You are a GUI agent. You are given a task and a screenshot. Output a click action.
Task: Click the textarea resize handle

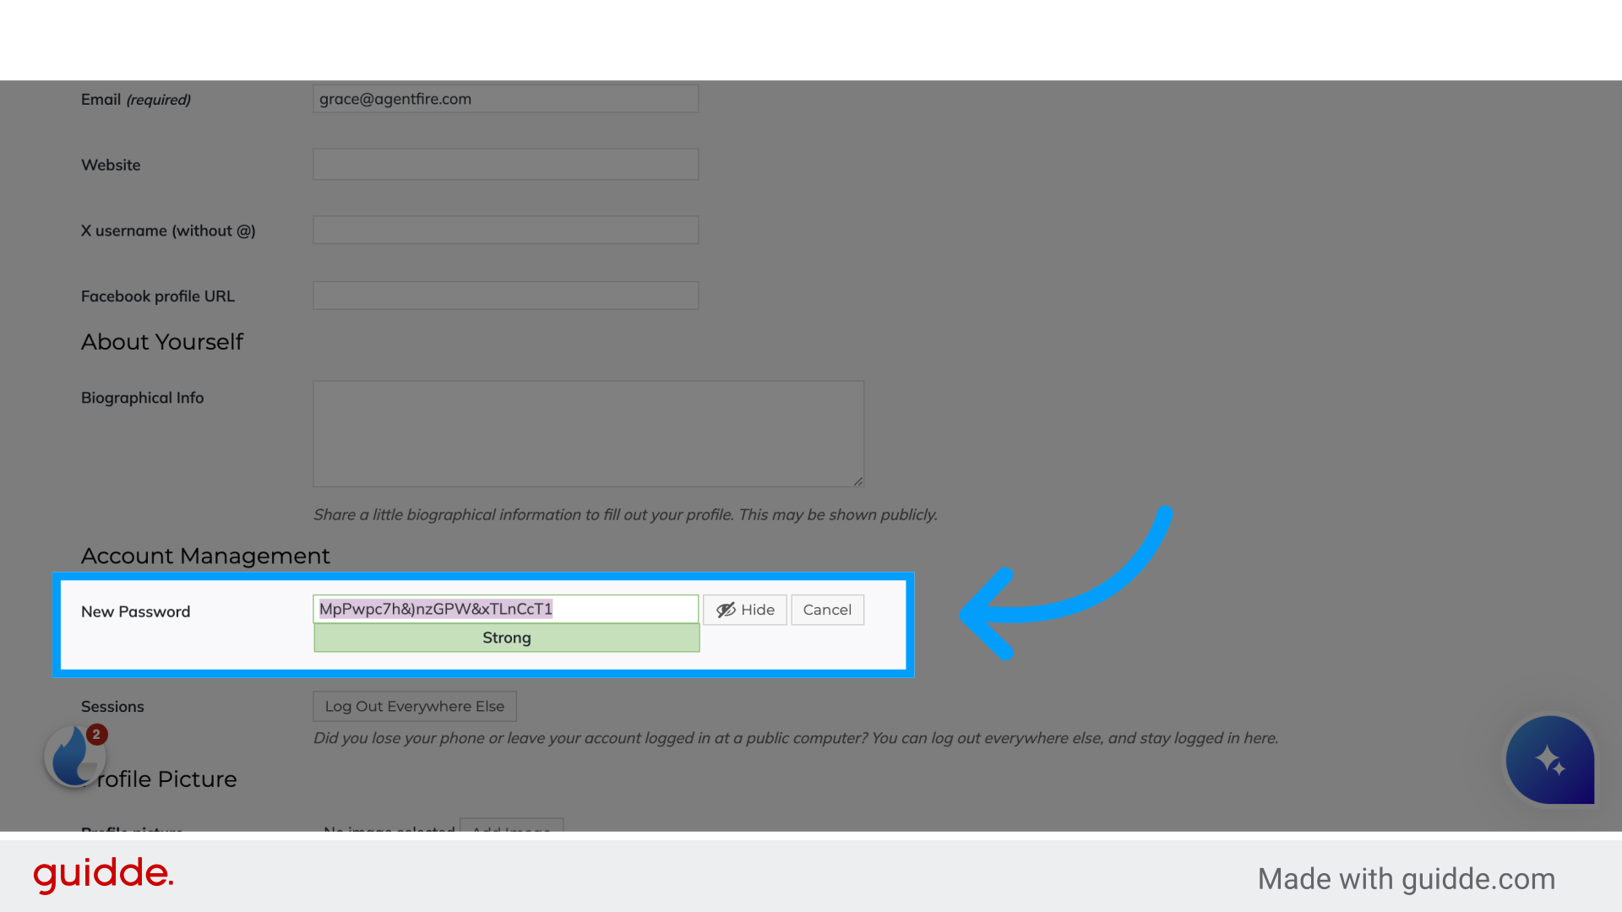(858, 480)
